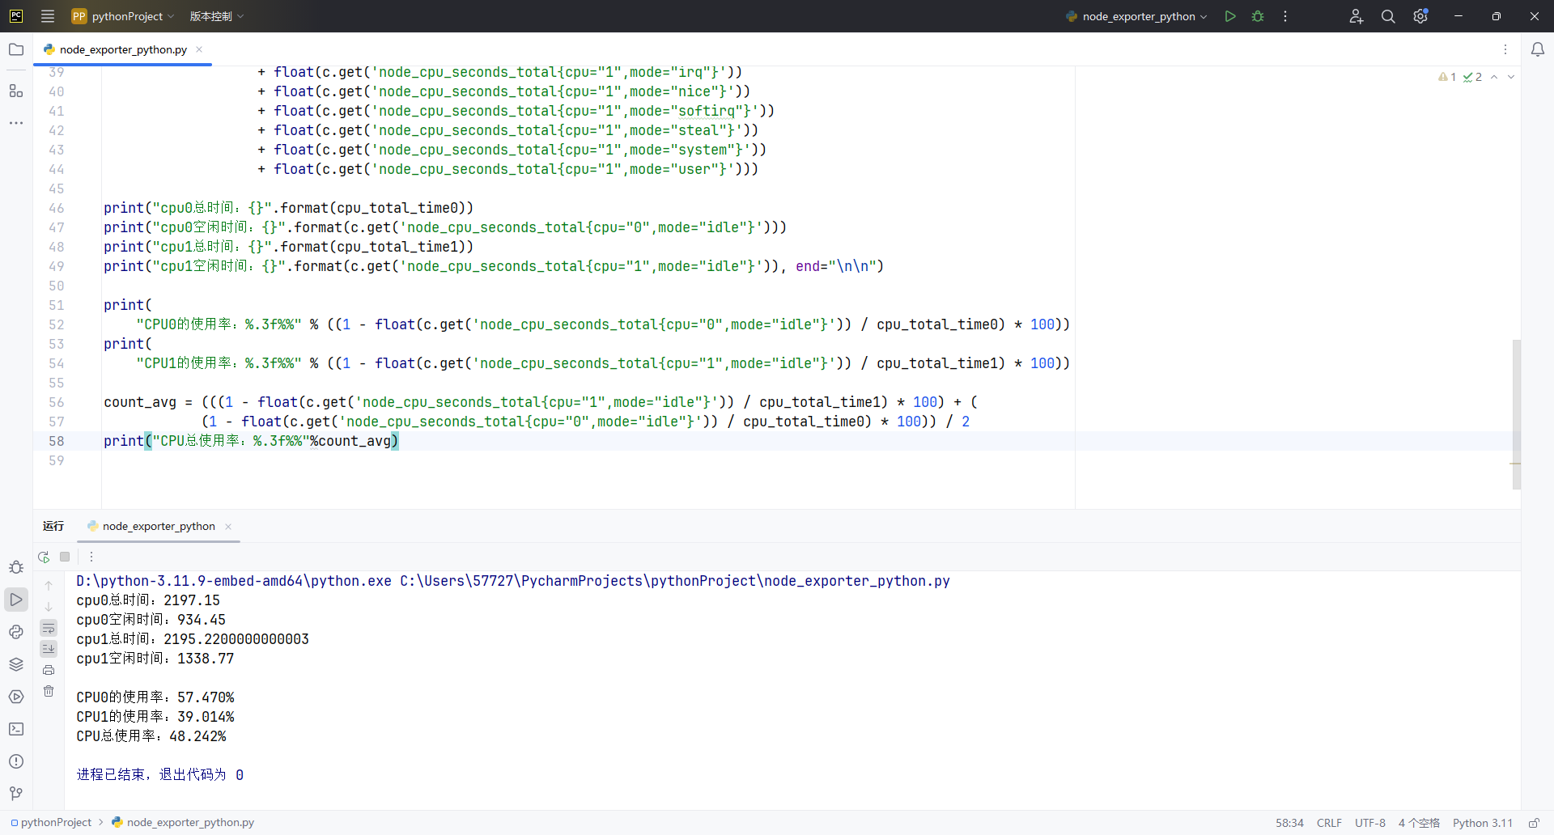Click the editor vertical scrollbar thumb
The image size is (1554, 835).
click(1516, 414)
